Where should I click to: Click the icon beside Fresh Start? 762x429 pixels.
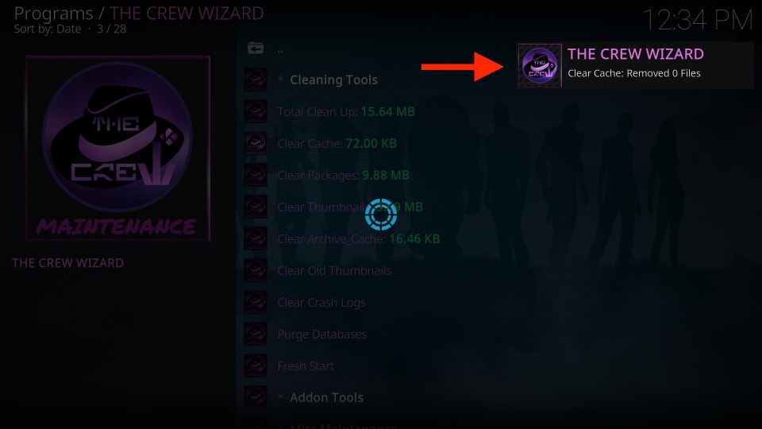[255, 365]
